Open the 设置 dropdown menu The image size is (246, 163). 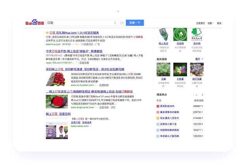(210, 23)
